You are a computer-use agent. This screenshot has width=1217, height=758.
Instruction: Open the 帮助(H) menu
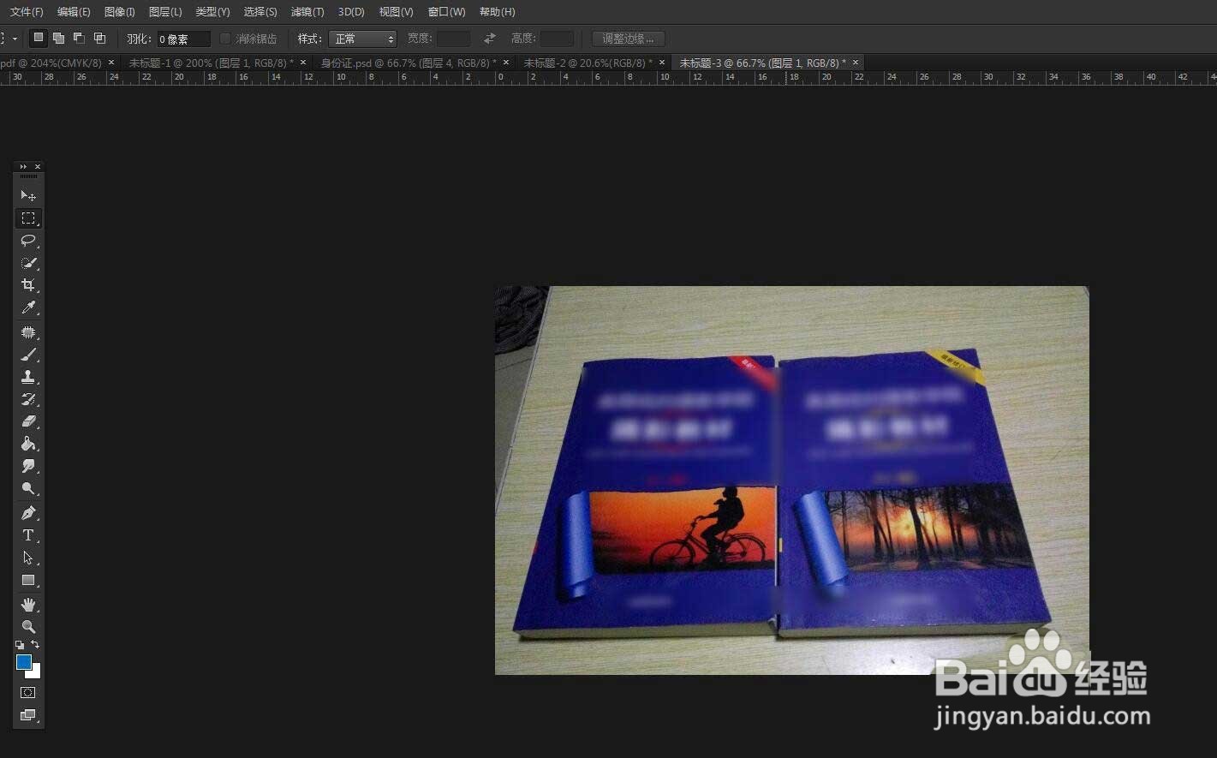(498, 12)
